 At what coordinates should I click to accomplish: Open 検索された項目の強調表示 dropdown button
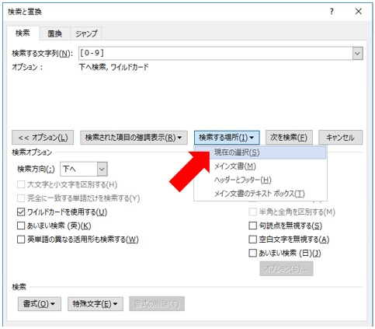(x=134, y=138)
